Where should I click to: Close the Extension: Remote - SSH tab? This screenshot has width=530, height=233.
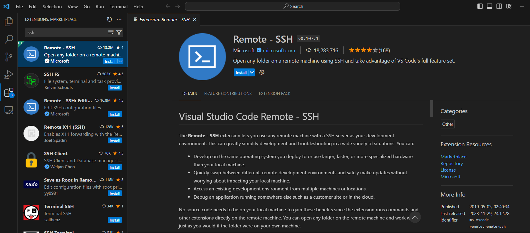pos(195,19)
